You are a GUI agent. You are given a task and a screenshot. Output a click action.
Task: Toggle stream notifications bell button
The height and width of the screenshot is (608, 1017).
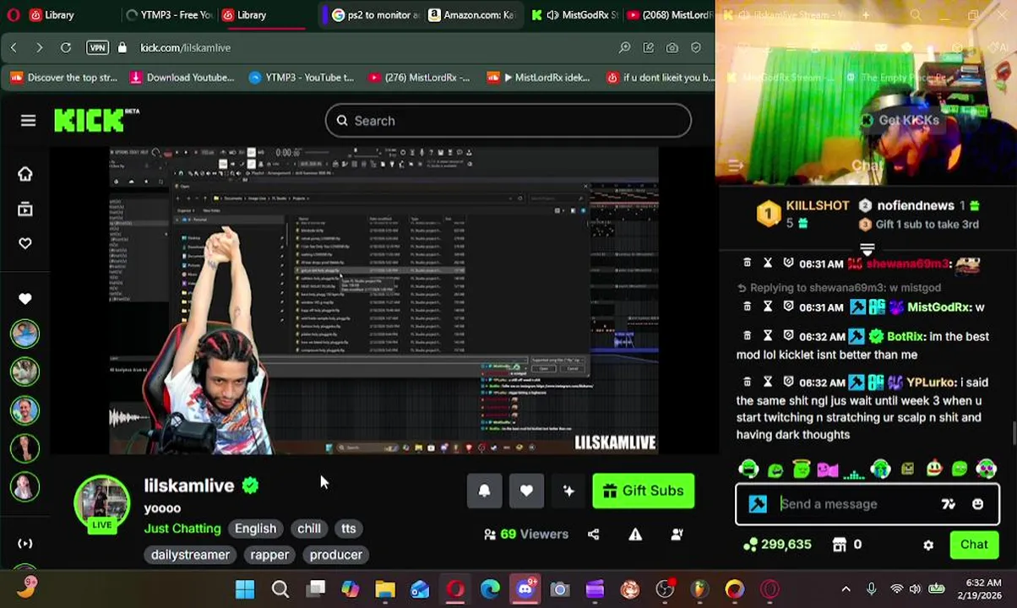pos(484,491)
